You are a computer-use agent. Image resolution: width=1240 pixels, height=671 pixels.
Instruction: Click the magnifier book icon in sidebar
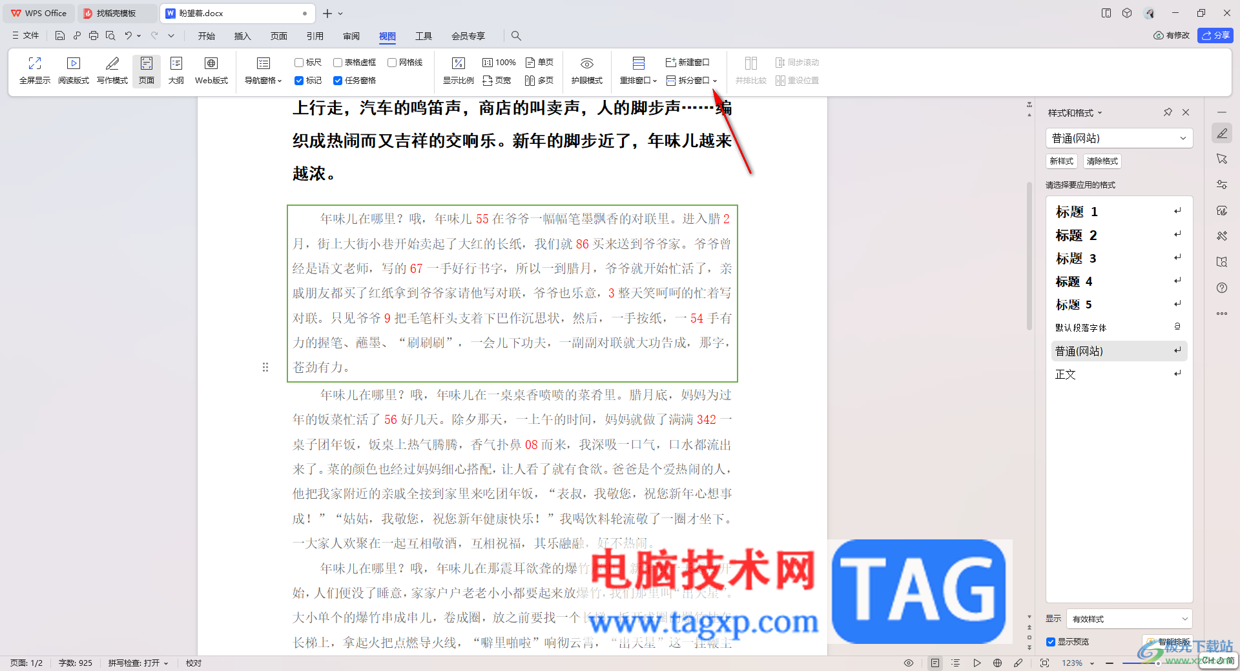point(1222,262)
